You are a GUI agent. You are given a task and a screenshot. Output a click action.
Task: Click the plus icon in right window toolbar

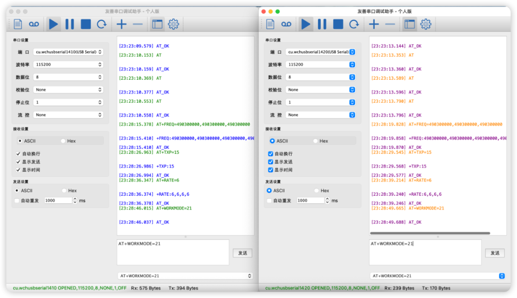point(374,24)
